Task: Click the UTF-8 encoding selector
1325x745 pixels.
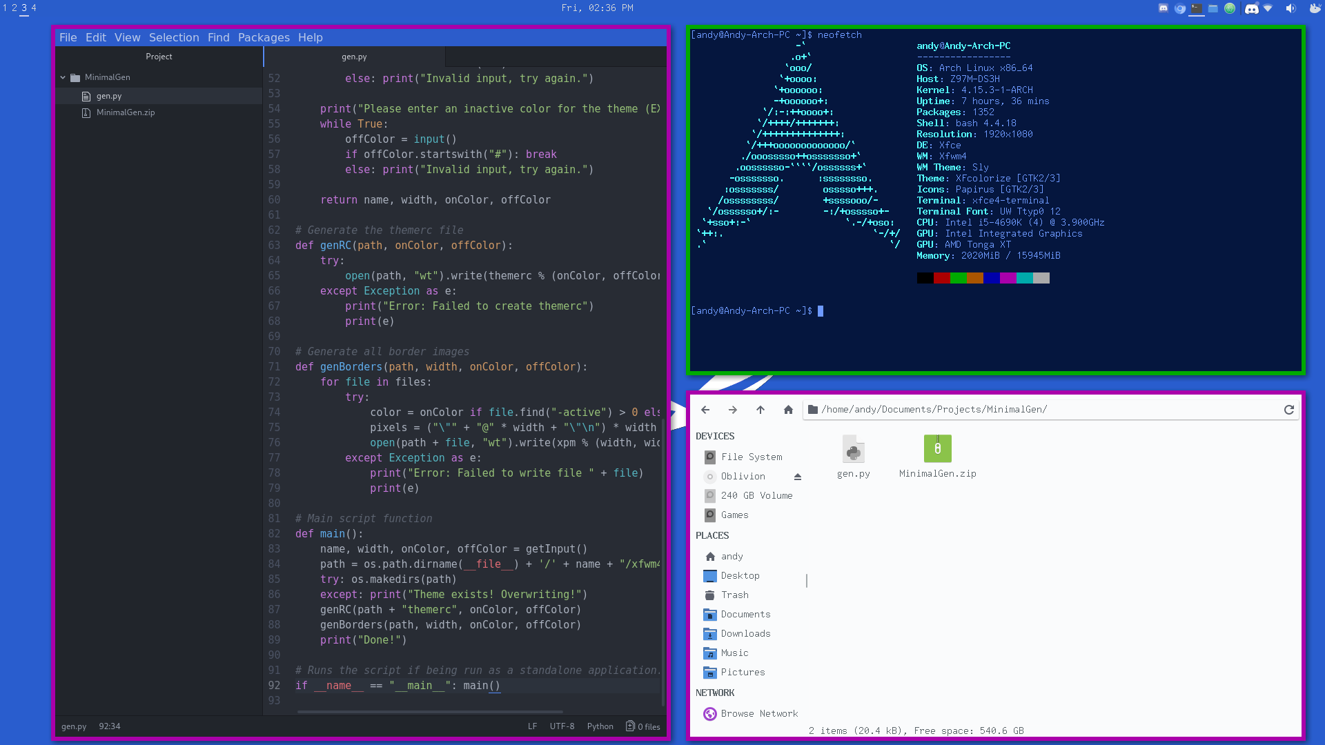Action: point(562,726)
